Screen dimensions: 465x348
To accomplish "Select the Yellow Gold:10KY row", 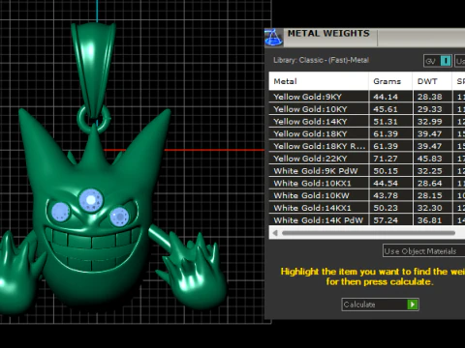I will [x=367, y=109].
